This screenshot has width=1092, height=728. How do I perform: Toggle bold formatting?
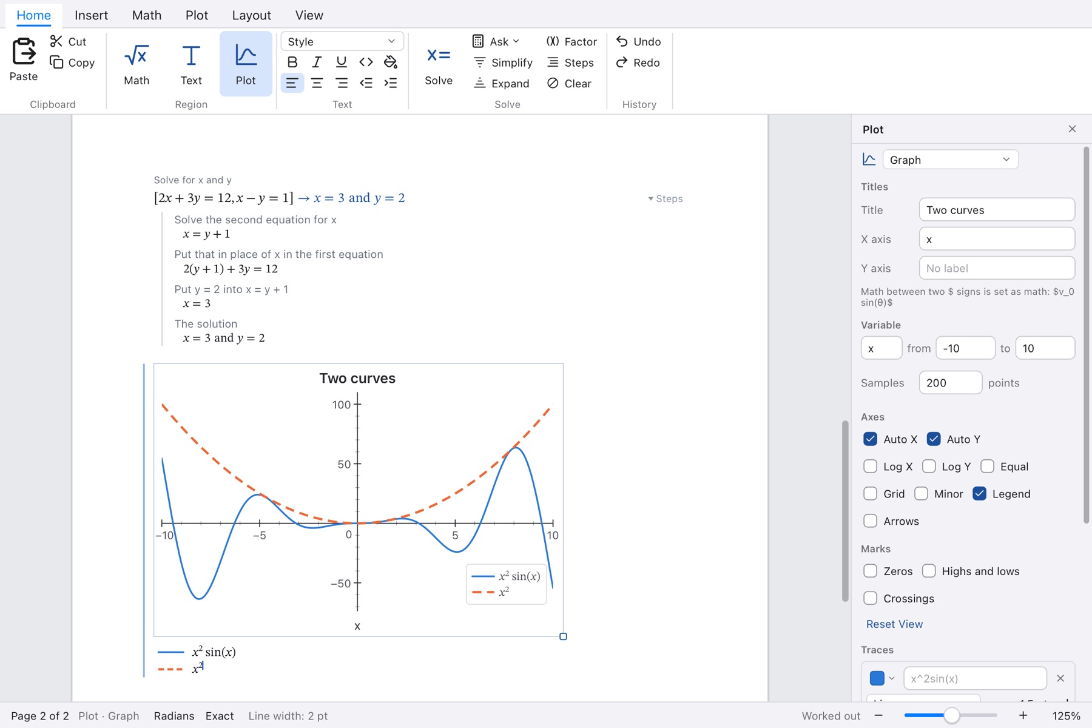[292, 62]
